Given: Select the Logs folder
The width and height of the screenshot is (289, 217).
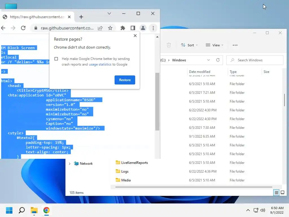Looking at the screenshot, I should pos(125,172).
